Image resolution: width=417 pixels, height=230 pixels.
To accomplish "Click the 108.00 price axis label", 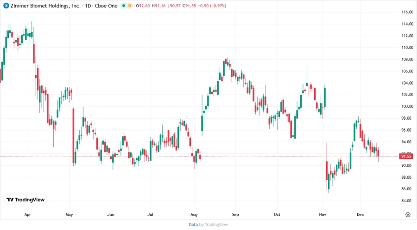I will pyautogui.click(x=407, y=60).
